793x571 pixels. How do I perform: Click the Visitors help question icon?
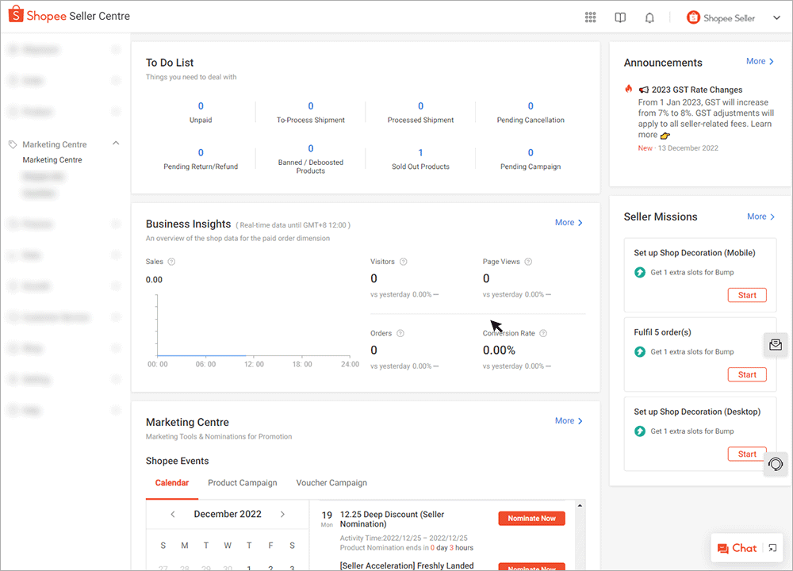[403, 262]
